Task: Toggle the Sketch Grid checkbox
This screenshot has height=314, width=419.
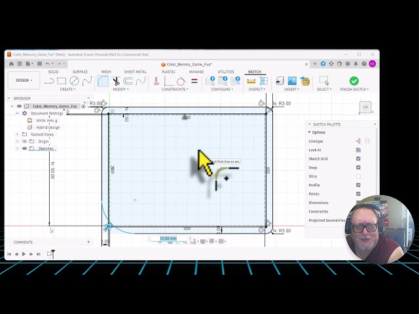Action: point(358,158)
